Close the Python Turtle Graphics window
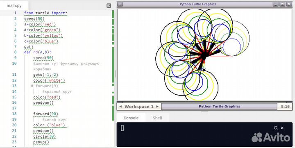Viewport: 295px width, 148px height. [289, 4]
